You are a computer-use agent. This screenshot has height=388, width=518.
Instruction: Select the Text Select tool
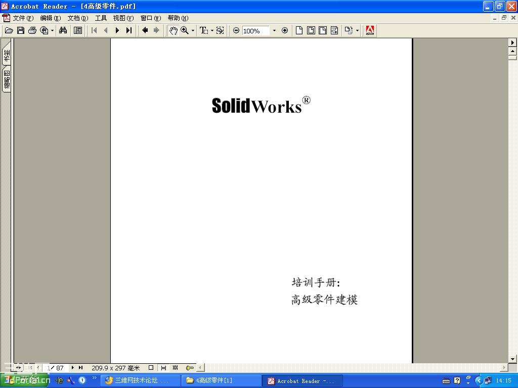[x=204, y=31]
